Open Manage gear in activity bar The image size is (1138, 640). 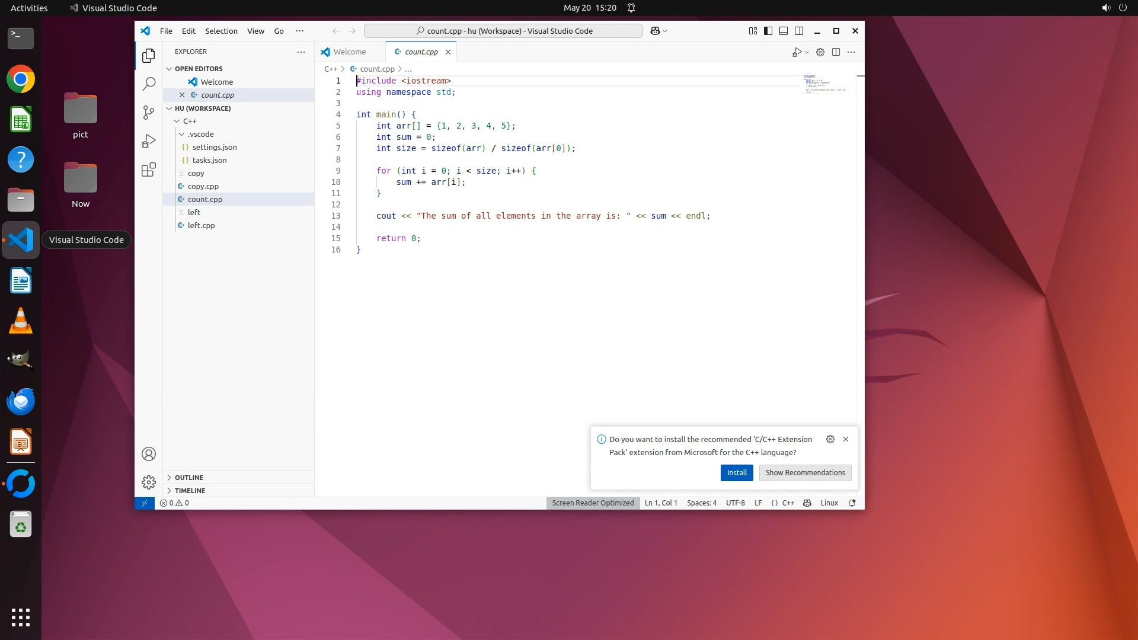pyautogui.click(x=149, y=482)
